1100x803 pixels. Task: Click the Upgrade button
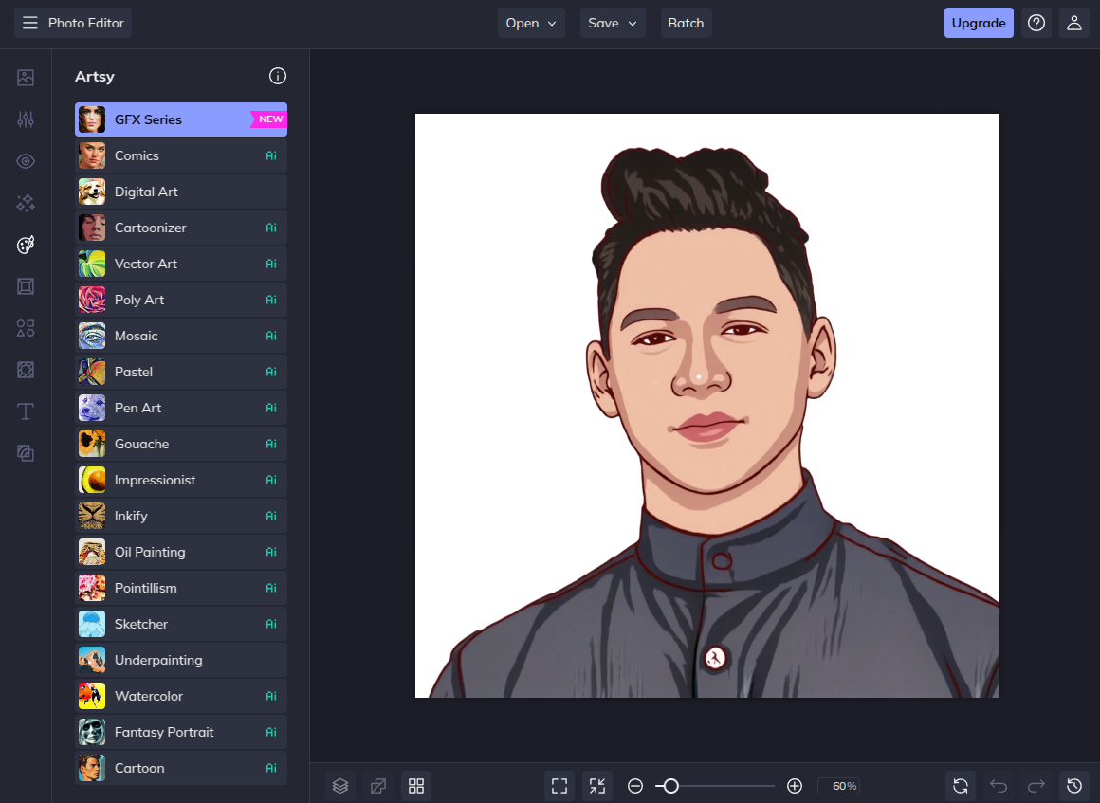[978, 23]
